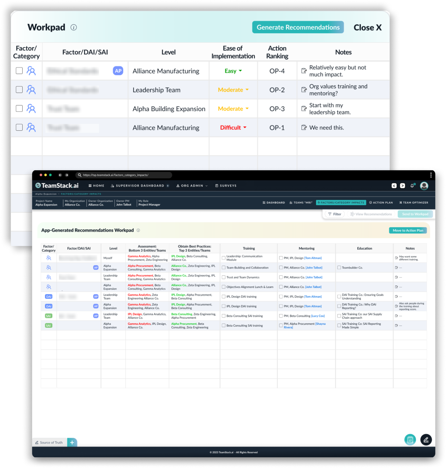Check the Alliance Manufacturing Easy row checkbox
Screen dimensions: 446x468
click(x=19, y=71)
